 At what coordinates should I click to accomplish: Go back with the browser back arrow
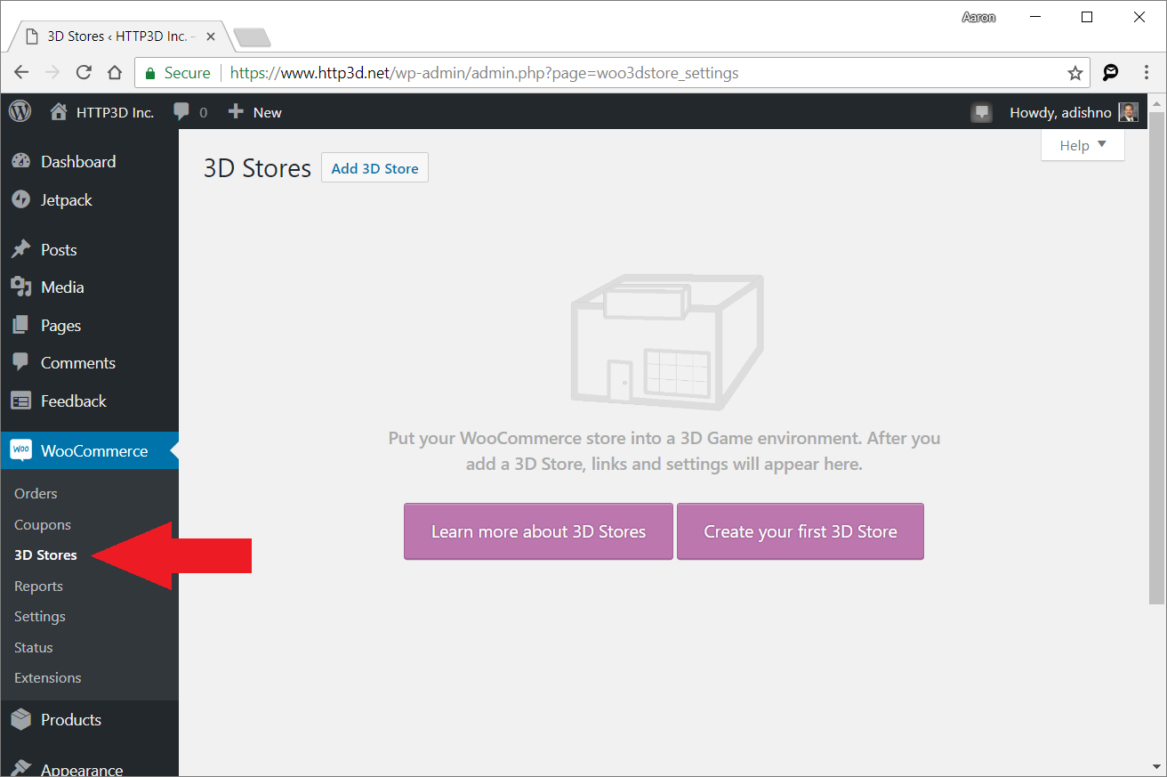pyautogui.click(x=21, y=73)
